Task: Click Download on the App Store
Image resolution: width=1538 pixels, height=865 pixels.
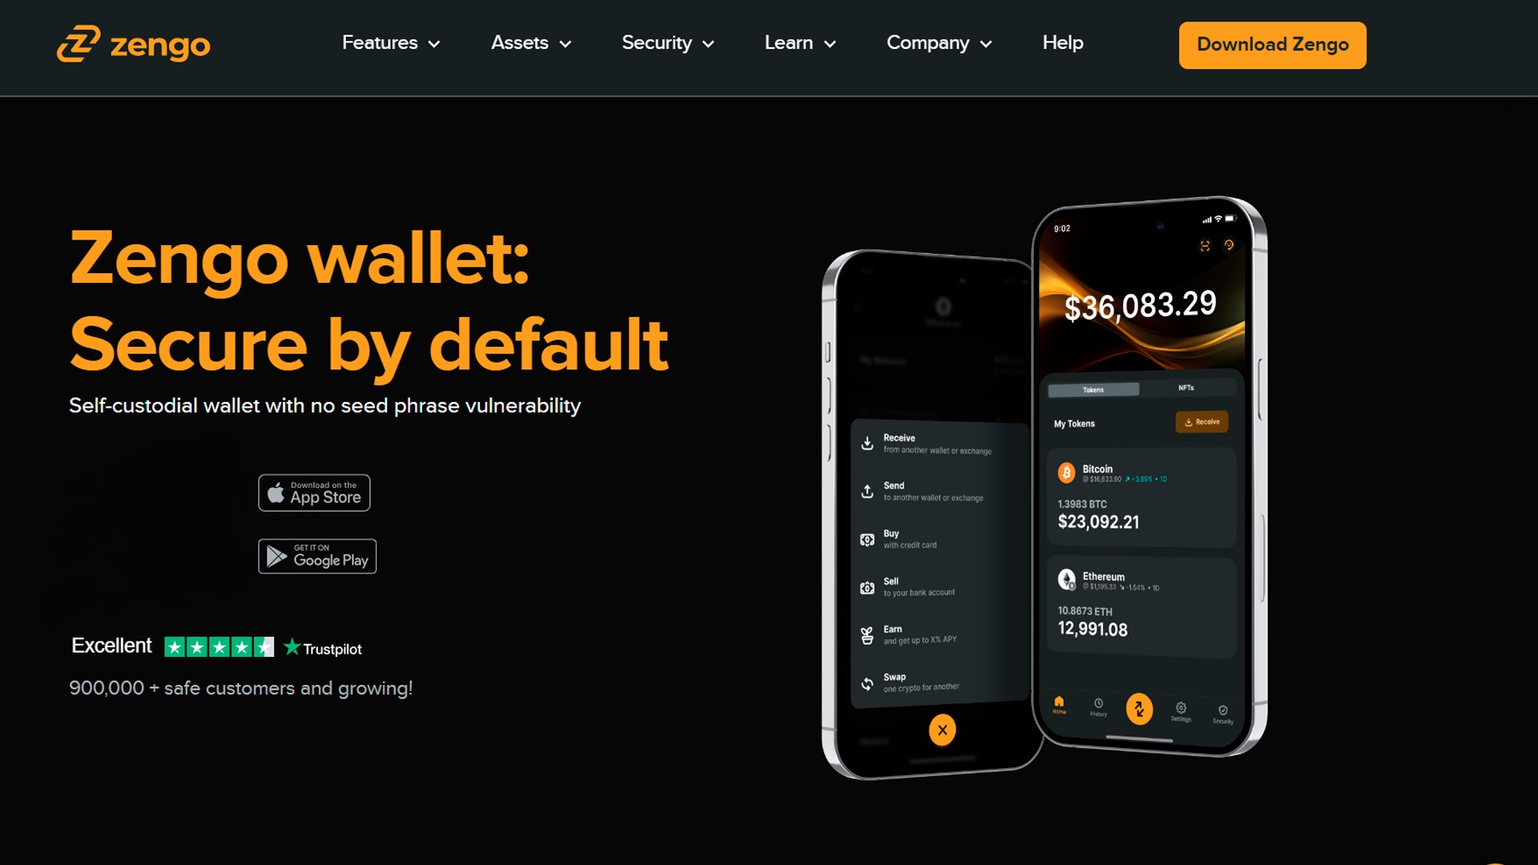Action: tap(315, 493)
